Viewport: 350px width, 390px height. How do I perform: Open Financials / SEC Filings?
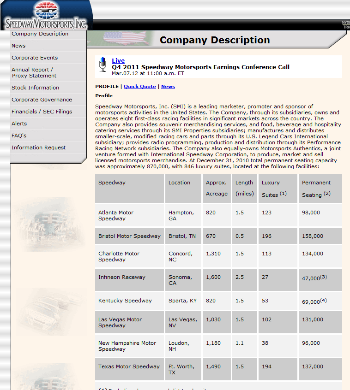(x=42, y=112)
